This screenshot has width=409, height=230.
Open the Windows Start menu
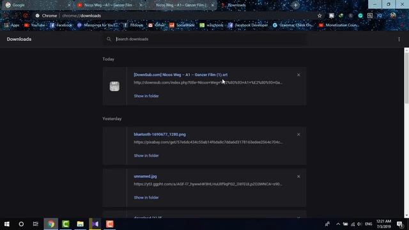pyautogui.click(x=7, y=224)
